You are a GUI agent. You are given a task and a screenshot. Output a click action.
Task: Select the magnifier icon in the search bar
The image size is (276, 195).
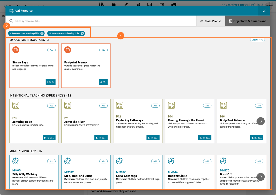coord(11,21)
